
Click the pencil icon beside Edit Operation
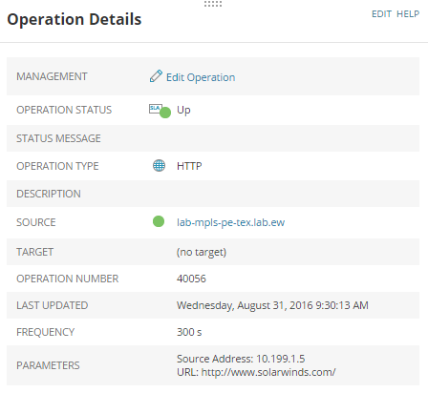click(x=156, y=76)
